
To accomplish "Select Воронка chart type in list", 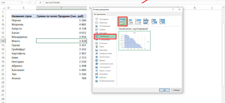I will coord(103,77).
